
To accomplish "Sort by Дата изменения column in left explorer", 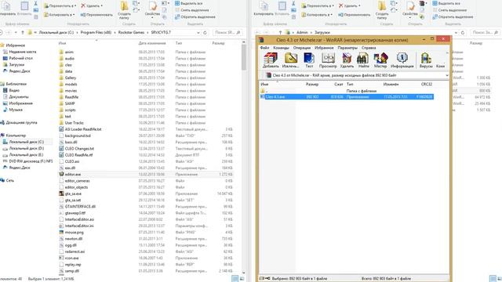I will pyautogui.click(x=152, y=43).
